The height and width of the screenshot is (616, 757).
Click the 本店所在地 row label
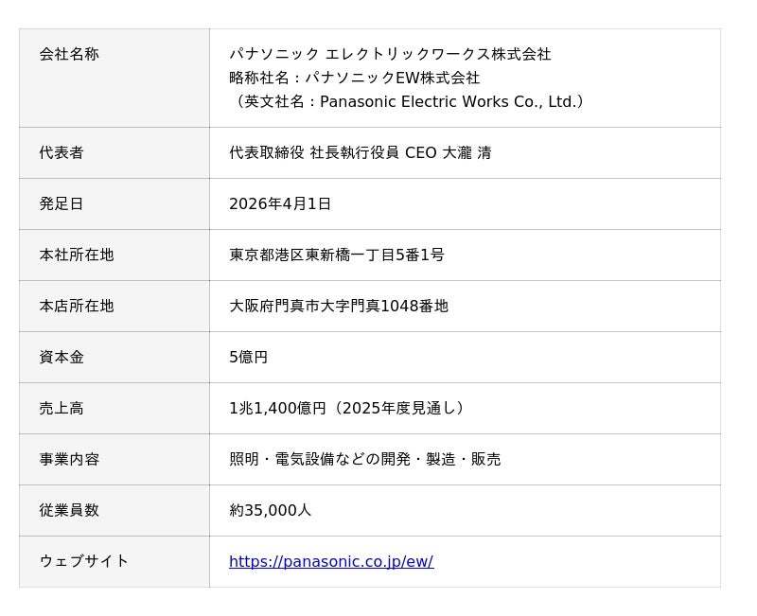(77, 306)
